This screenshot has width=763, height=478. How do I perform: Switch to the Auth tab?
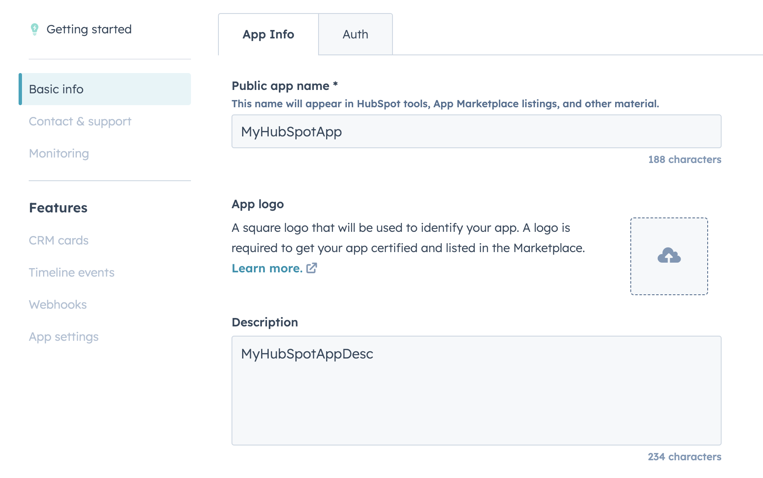(x=355, y=34)
